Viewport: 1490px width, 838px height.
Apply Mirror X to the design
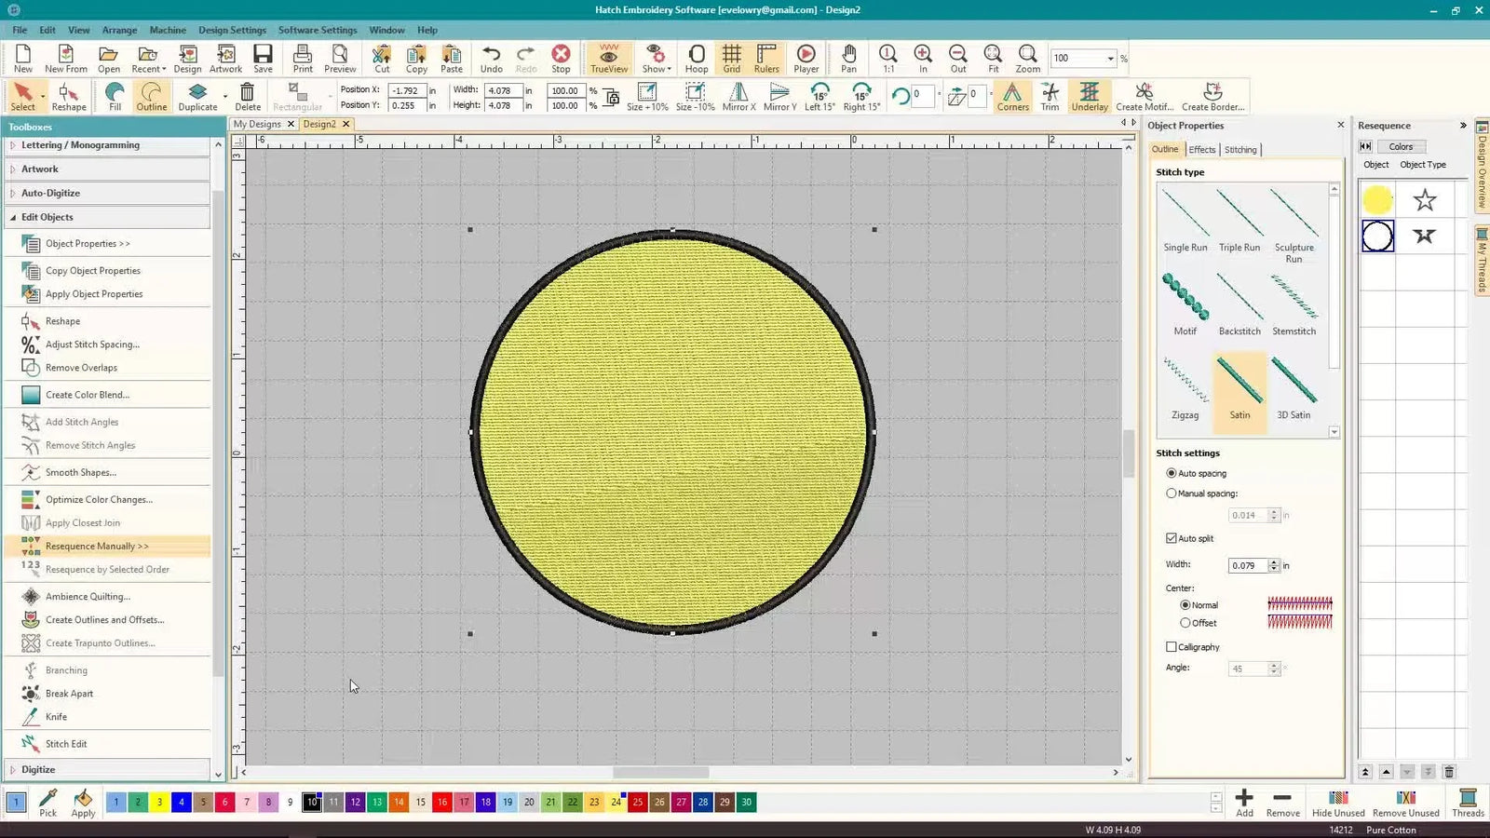(738, 96)
